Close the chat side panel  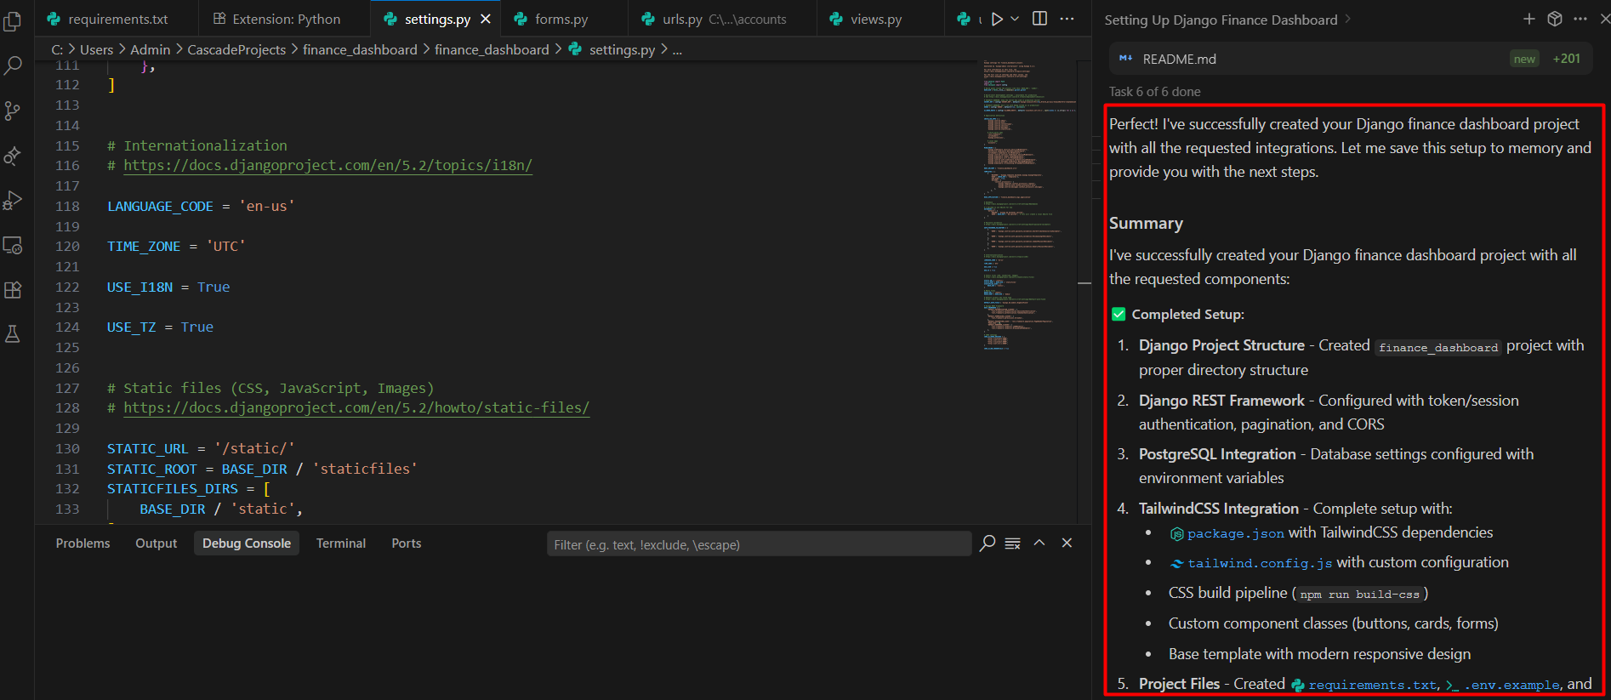click(1604, 19)
